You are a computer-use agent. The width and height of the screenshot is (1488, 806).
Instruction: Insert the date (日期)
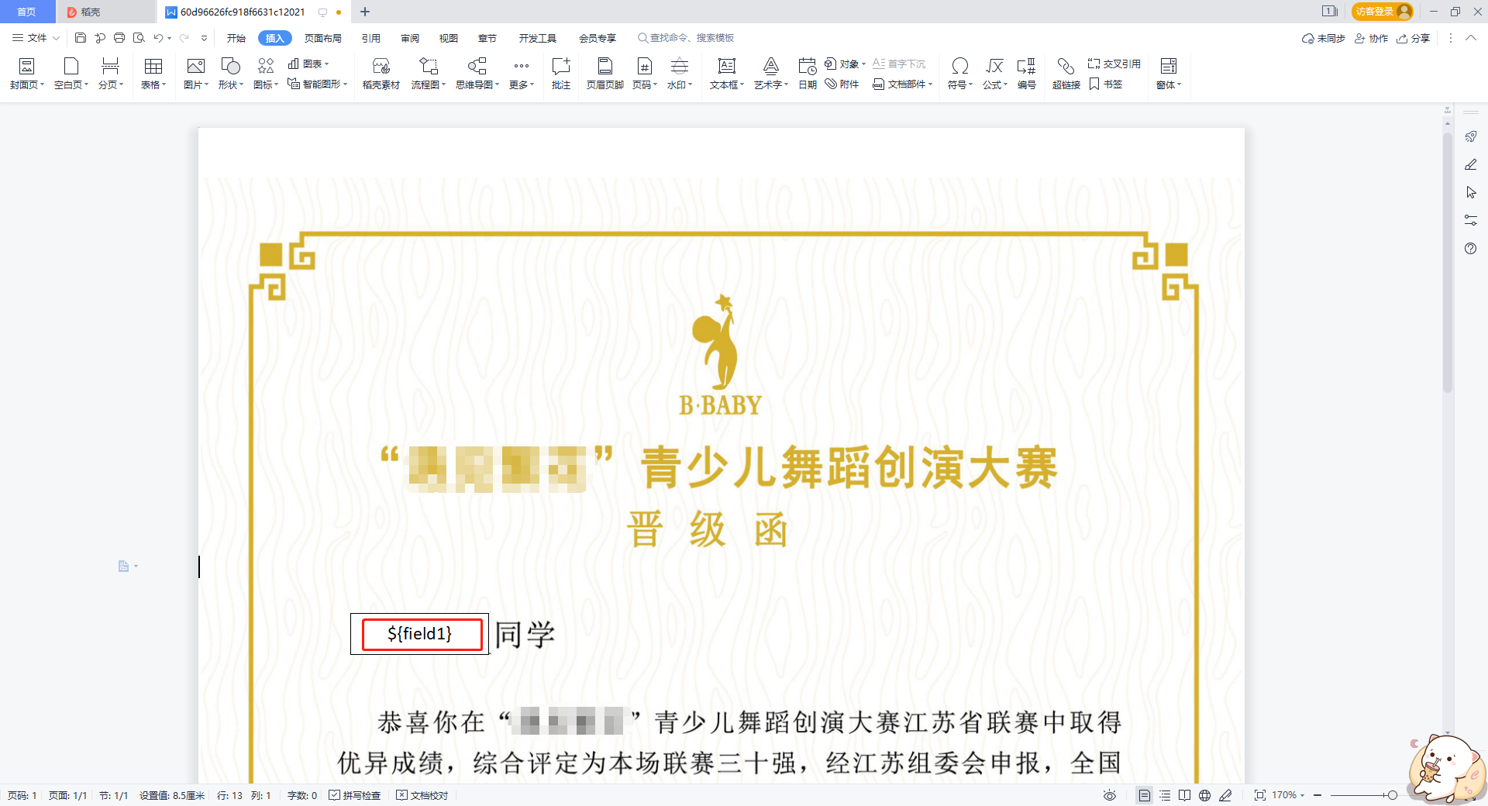(808, 74)
